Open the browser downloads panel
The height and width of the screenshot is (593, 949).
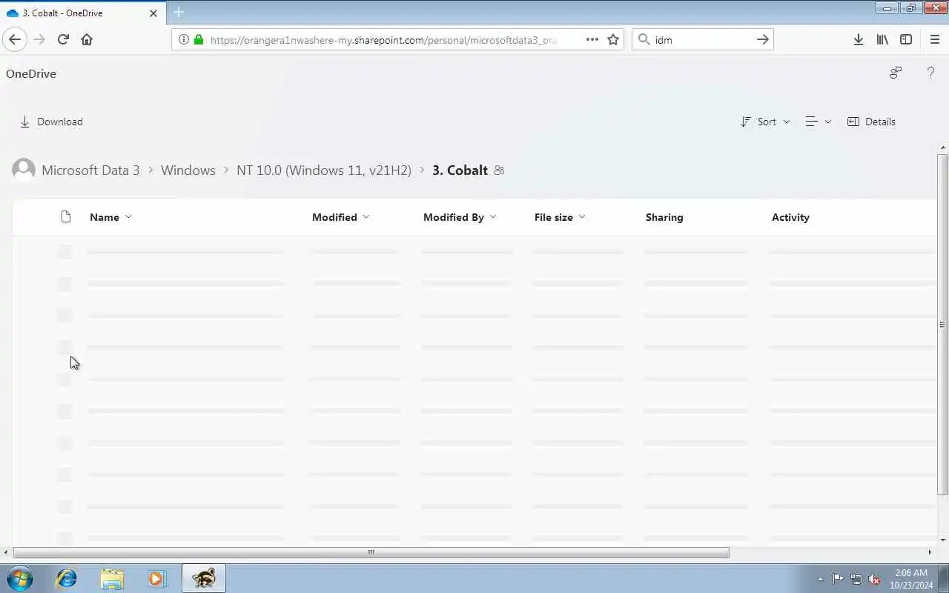click(x=858, y=39)
